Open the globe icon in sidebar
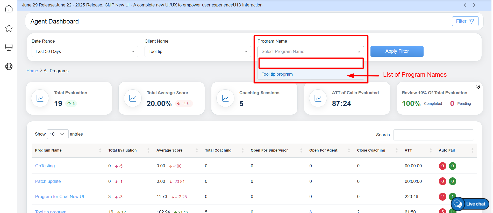Image resolution: width=493 pixels, height=213 pixels. tap(9, 66)
